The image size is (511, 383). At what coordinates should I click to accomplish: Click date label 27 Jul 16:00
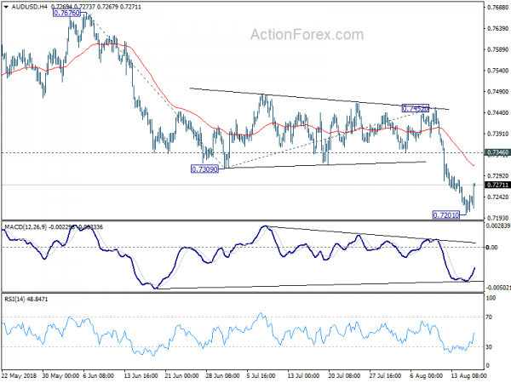385,376
